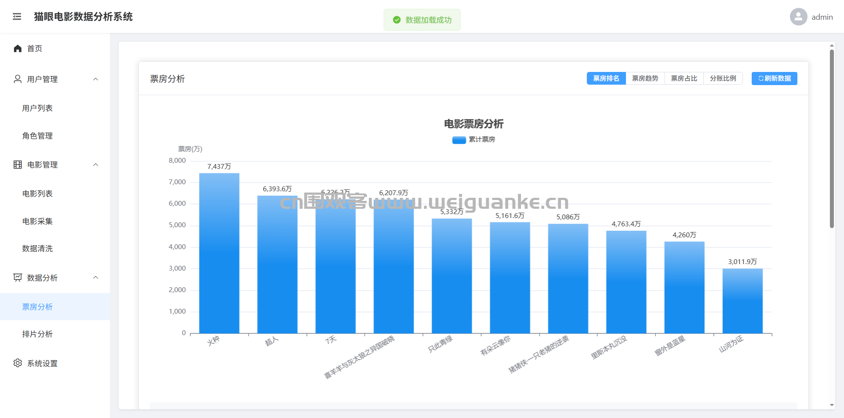Screen dimensions: 844x418
Task: Click the home icon beside 首页
Action: [x=18, y=48]
